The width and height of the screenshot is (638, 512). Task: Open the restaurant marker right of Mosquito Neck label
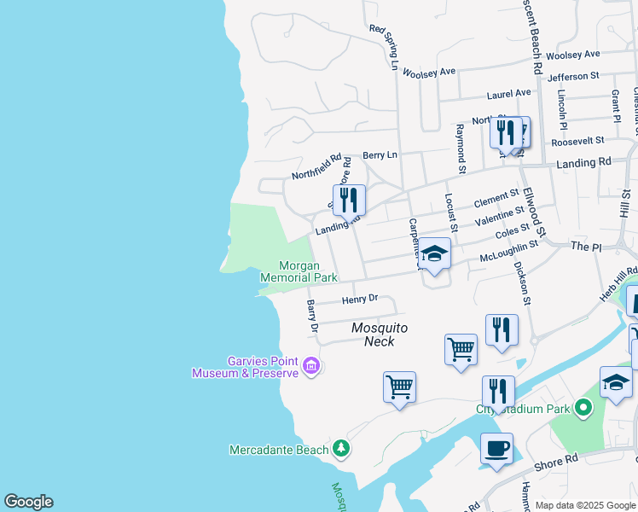coord(502,330)
